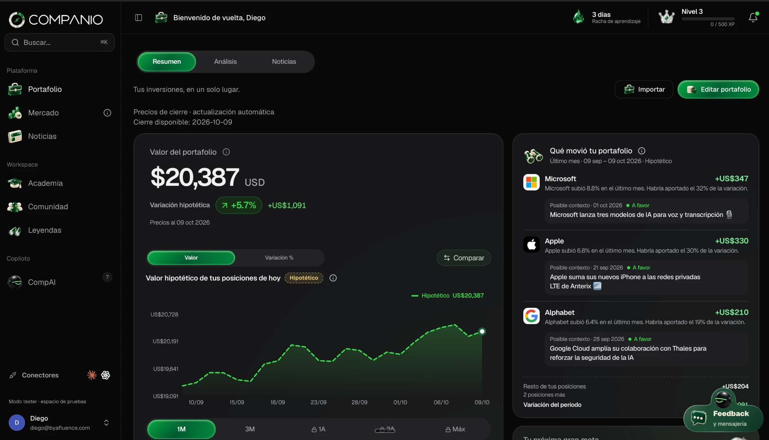Switch chart to Valor mode
Image resolution: width=769 pixels, height=440 pixels.
click(x=191, y=258)
